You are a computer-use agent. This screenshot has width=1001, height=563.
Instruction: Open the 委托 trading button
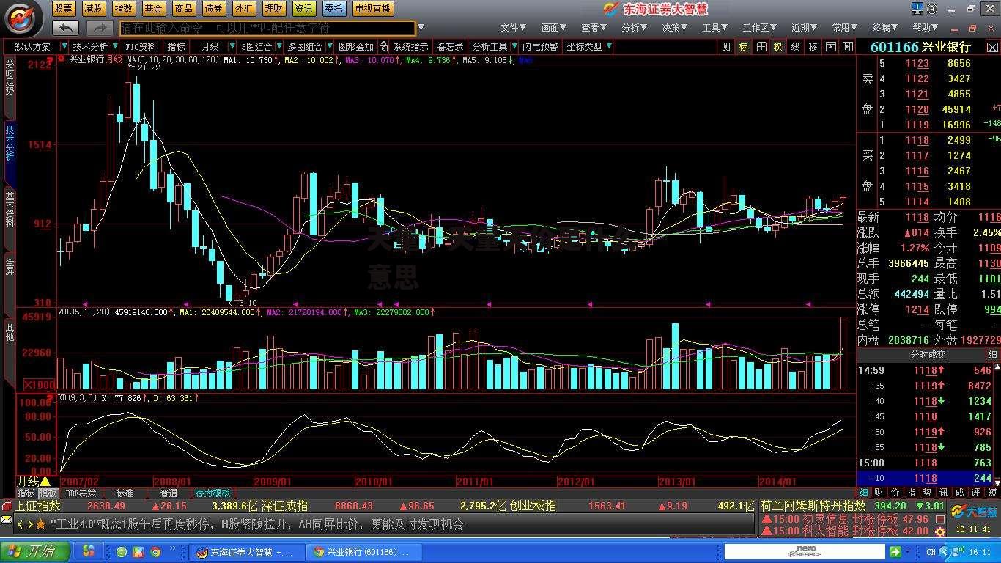333,9
